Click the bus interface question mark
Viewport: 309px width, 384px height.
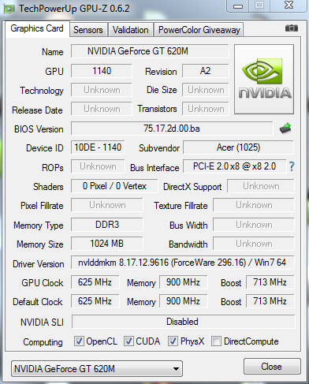[x=292, y=166]
